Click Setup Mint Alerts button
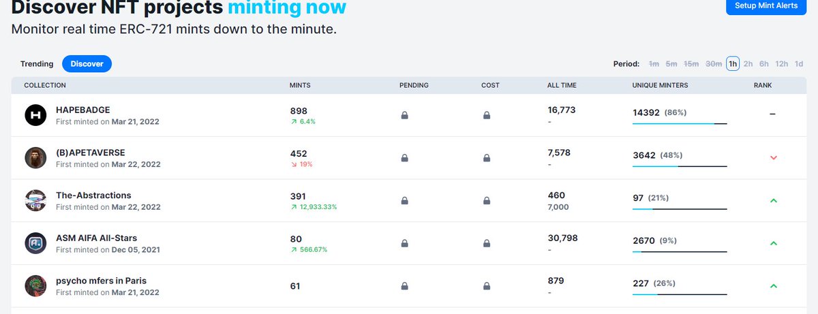 tap(767, 5)
